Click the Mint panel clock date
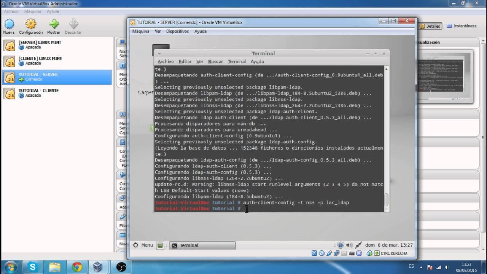This screenshot has width=487, height=274. click(389, 245)
